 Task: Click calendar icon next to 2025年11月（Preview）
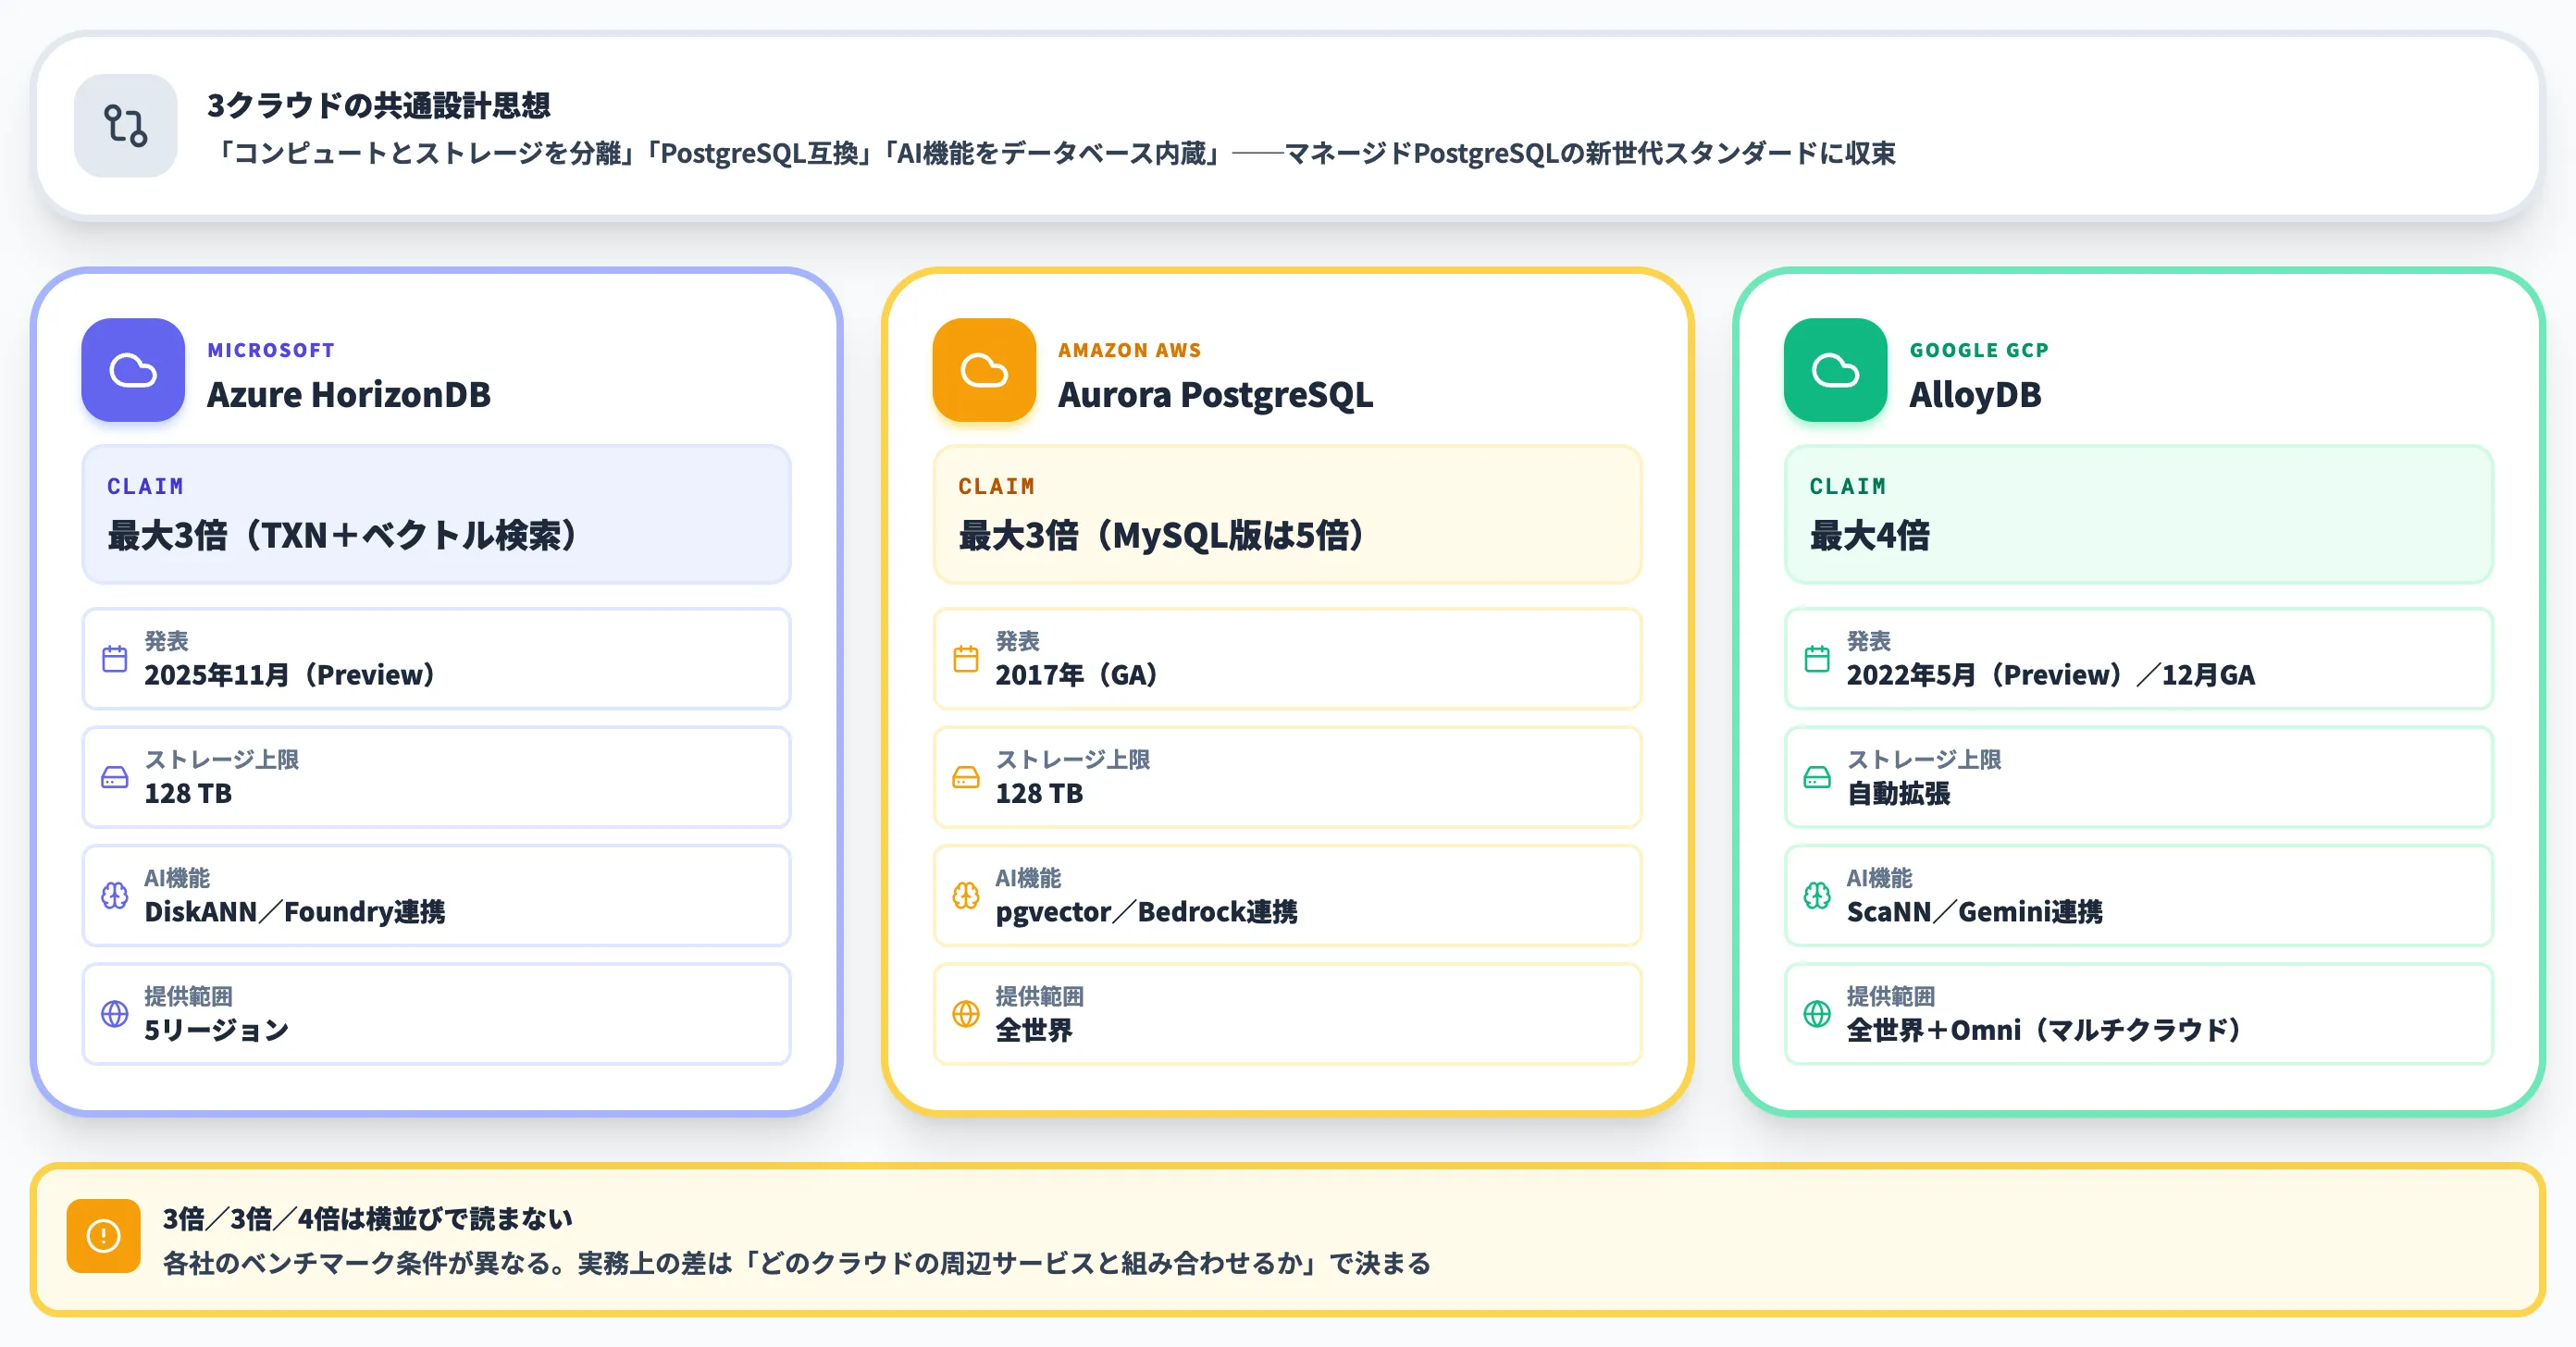pyautogui.click(x=115, y=659)
